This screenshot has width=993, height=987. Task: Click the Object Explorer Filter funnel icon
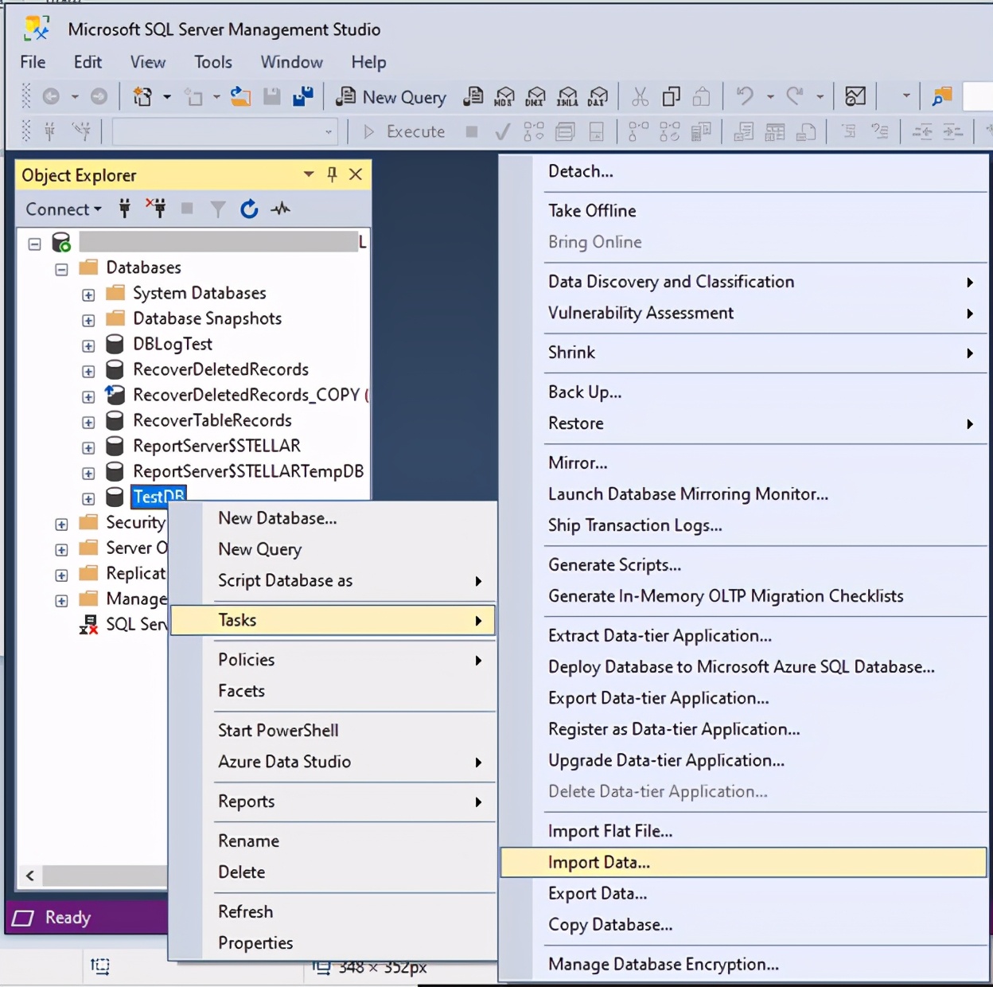pyautogui.click(x=217, y=209)
